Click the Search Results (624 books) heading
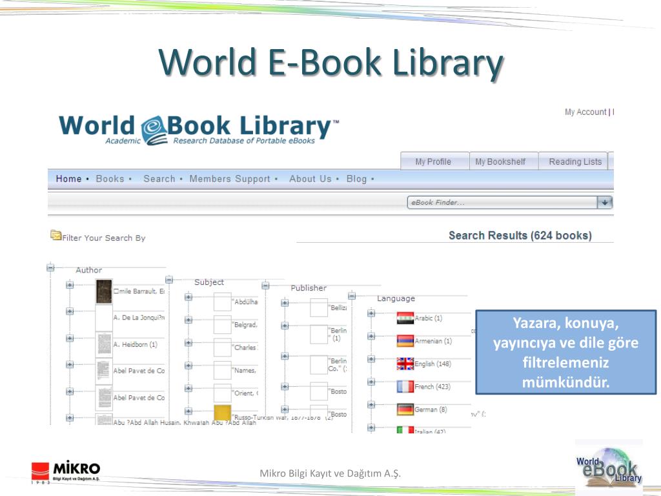 pos(520,235)
